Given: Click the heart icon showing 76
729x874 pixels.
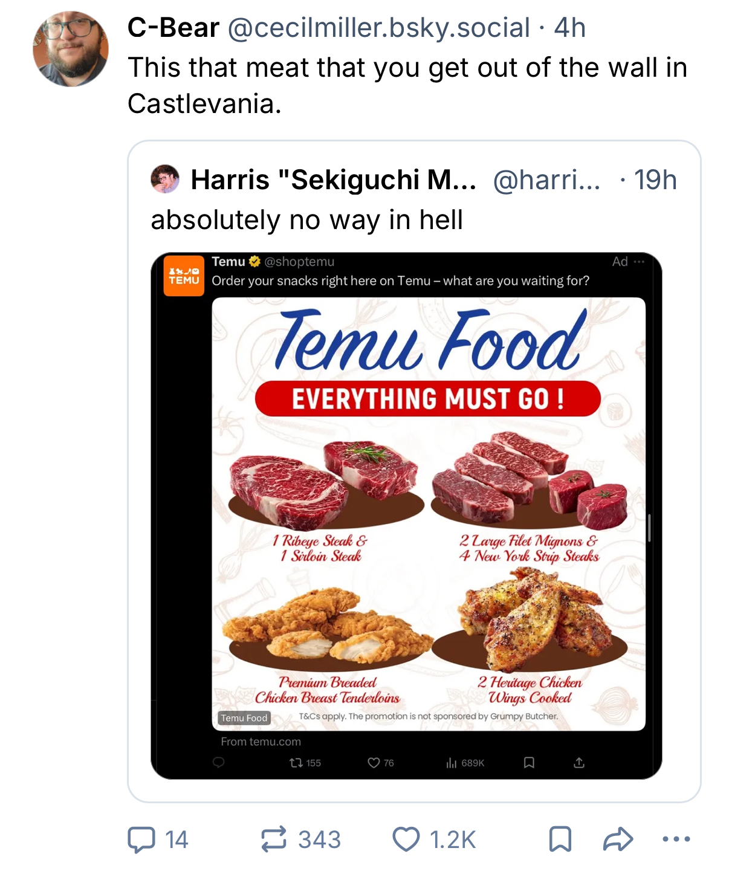Looking at the screenshot, I should click(x=374, y=763).
